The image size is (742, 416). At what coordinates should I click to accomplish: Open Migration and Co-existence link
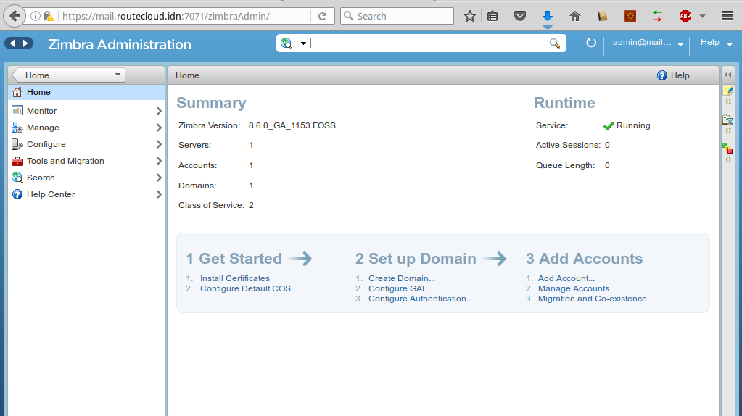[592, 299]
